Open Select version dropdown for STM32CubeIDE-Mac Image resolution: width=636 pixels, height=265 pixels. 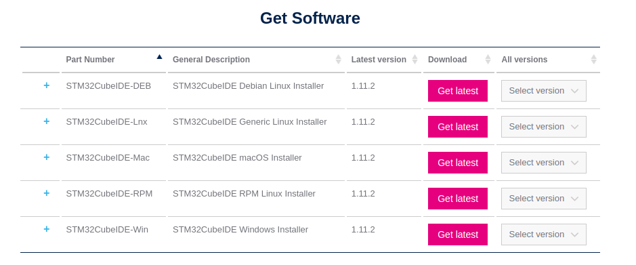coord(543,163)
